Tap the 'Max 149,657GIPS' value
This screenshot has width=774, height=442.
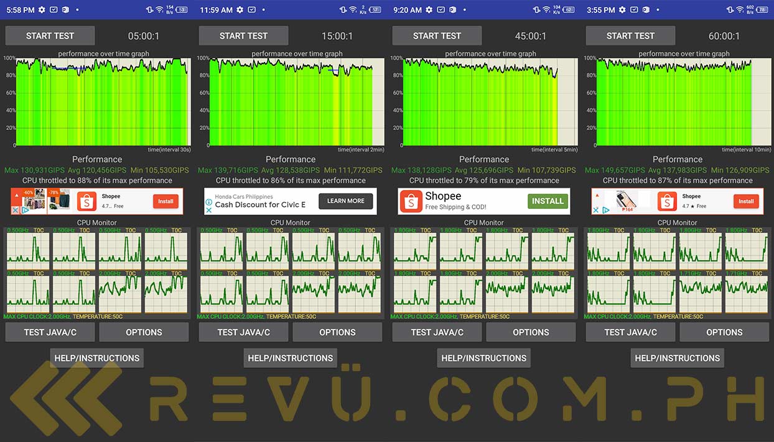pos(614,170)
